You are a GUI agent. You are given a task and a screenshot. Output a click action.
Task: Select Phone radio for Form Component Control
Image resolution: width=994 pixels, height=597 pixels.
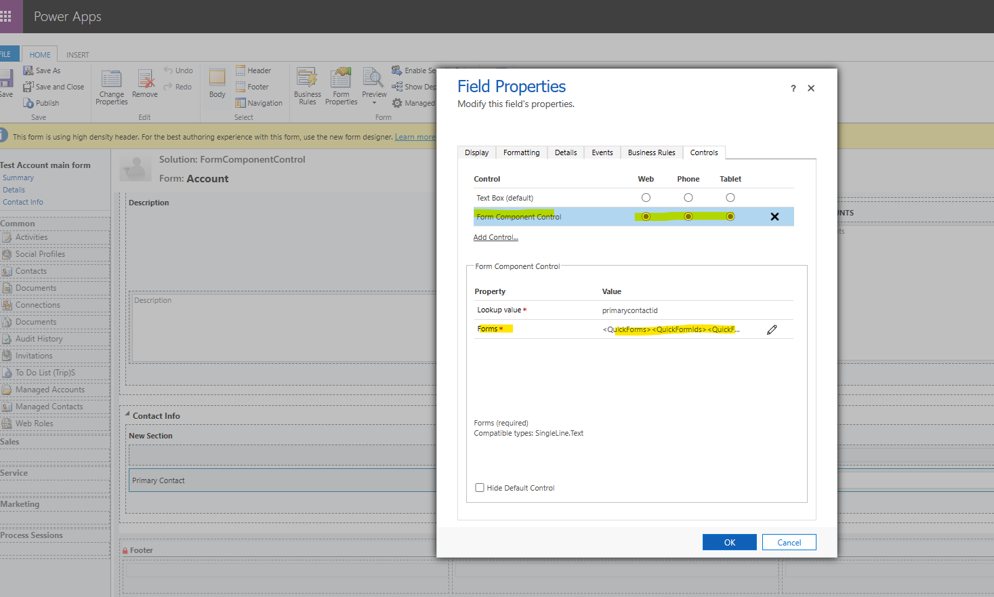688,217
